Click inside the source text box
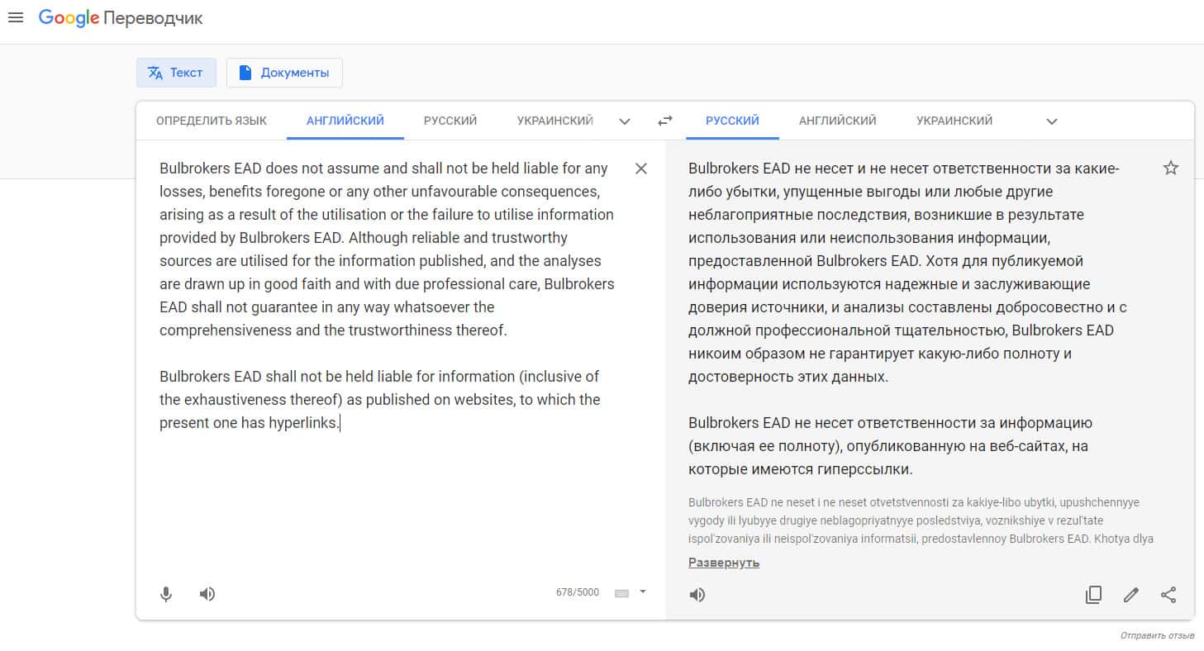The image size is (1204, 651). point(388,496)
